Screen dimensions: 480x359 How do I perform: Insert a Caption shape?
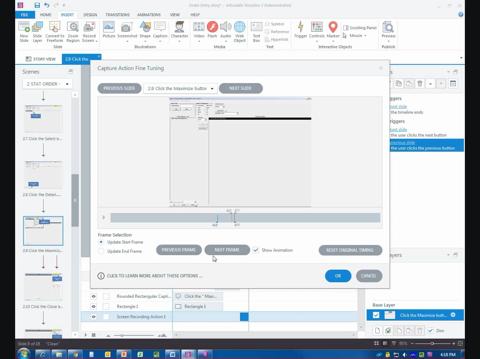tap(160, 27)
